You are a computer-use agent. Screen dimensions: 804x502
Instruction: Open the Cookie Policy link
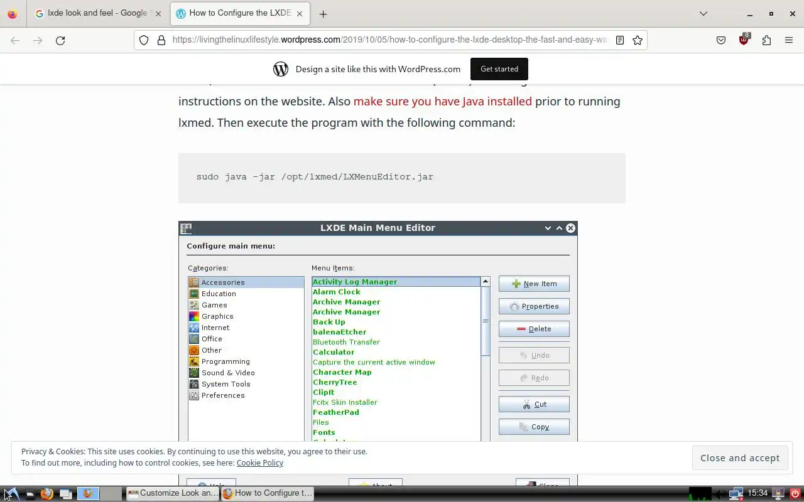tap(260, 463)
